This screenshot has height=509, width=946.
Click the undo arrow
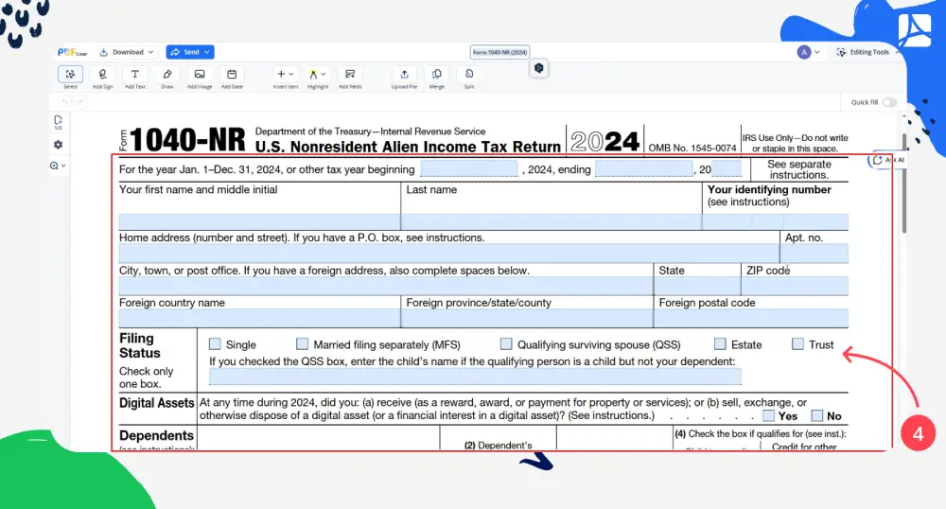[65, 102]
